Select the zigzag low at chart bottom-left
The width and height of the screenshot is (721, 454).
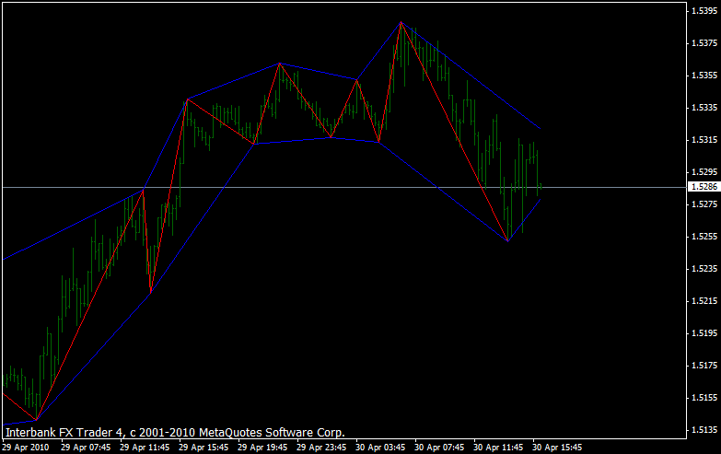coord(36,420)
